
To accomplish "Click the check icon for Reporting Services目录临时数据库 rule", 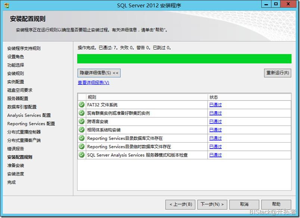I will pyautogui.click(x=82, y=147).
